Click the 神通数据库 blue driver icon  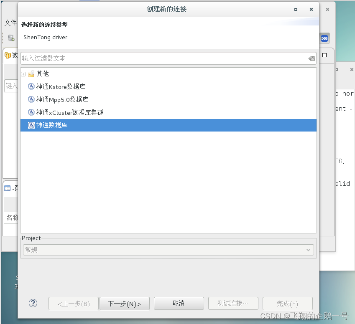[31, 125]
